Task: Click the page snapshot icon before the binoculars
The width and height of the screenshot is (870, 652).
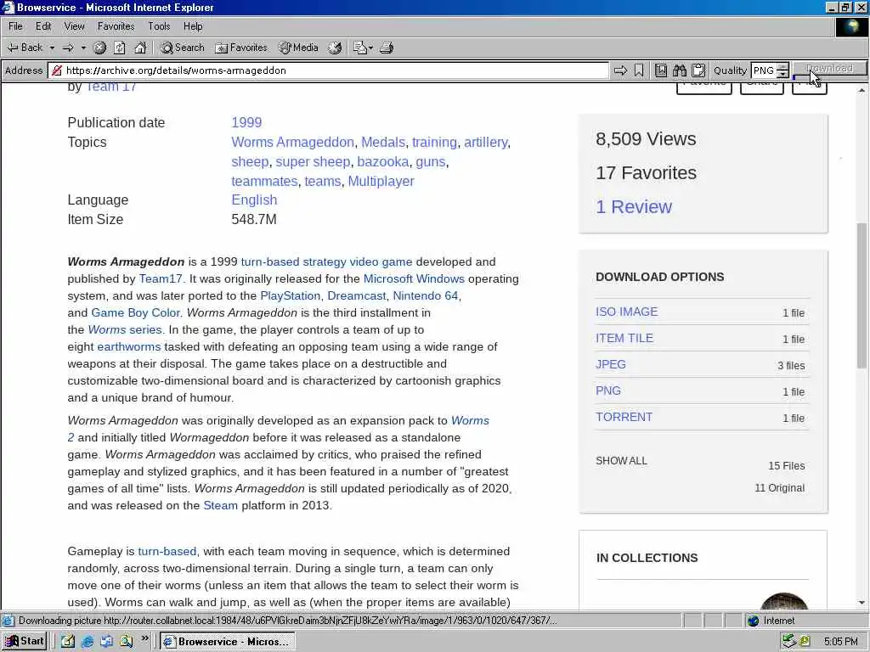Action: (x=661, y=70)
